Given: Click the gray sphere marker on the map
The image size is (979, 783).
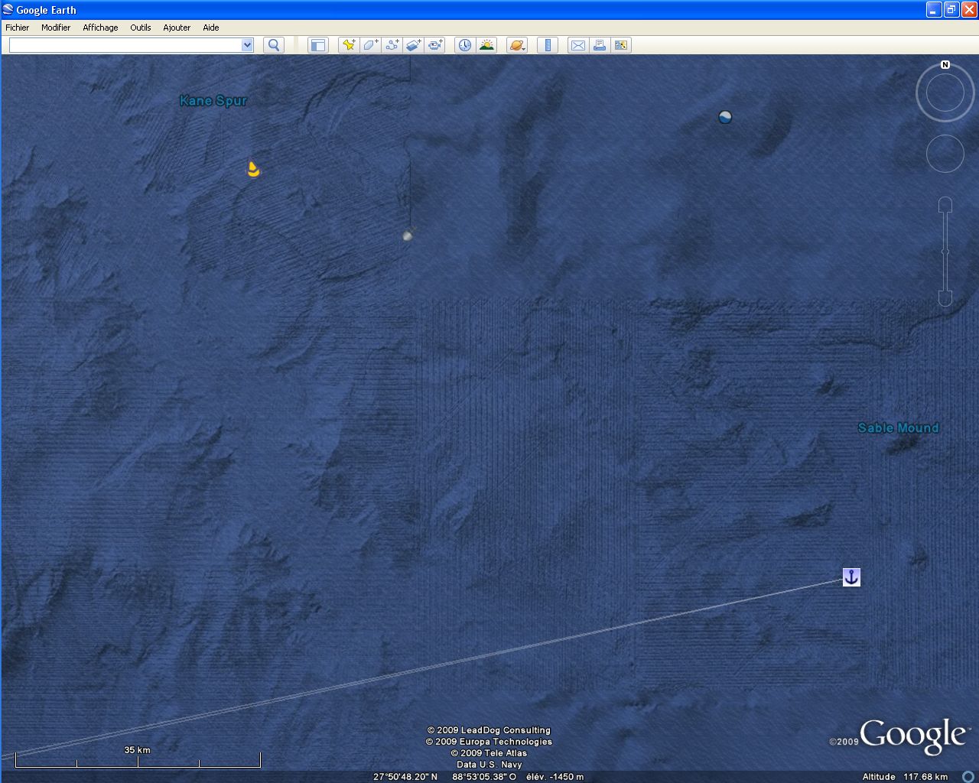Looking at the screenshot, I should [x=408, y=236].
